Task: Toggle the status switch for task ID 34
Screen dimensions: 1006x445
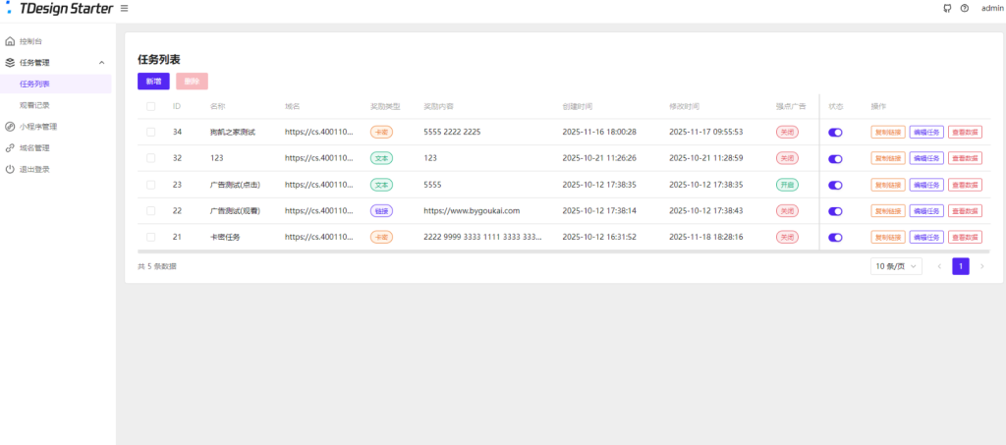Action: coord(835,132)
